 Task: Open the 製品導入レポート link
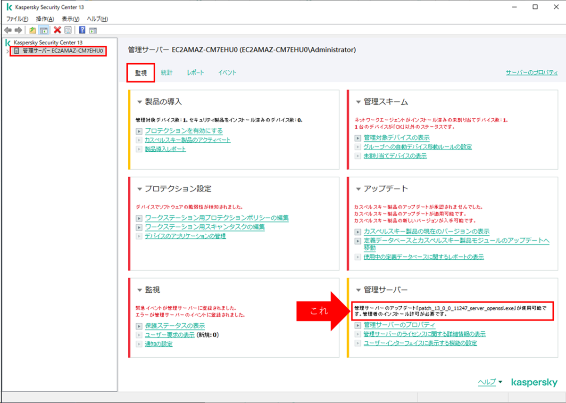pos(165,149)
